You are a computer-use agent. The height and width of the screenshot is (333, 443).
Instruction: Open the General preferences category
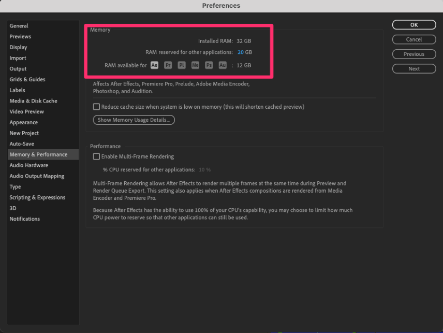point(43,26)
